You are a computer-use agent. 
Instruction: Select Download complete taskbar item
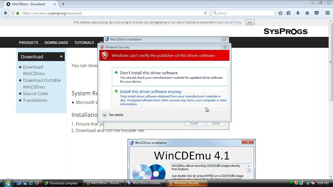[x=62, y=183]
